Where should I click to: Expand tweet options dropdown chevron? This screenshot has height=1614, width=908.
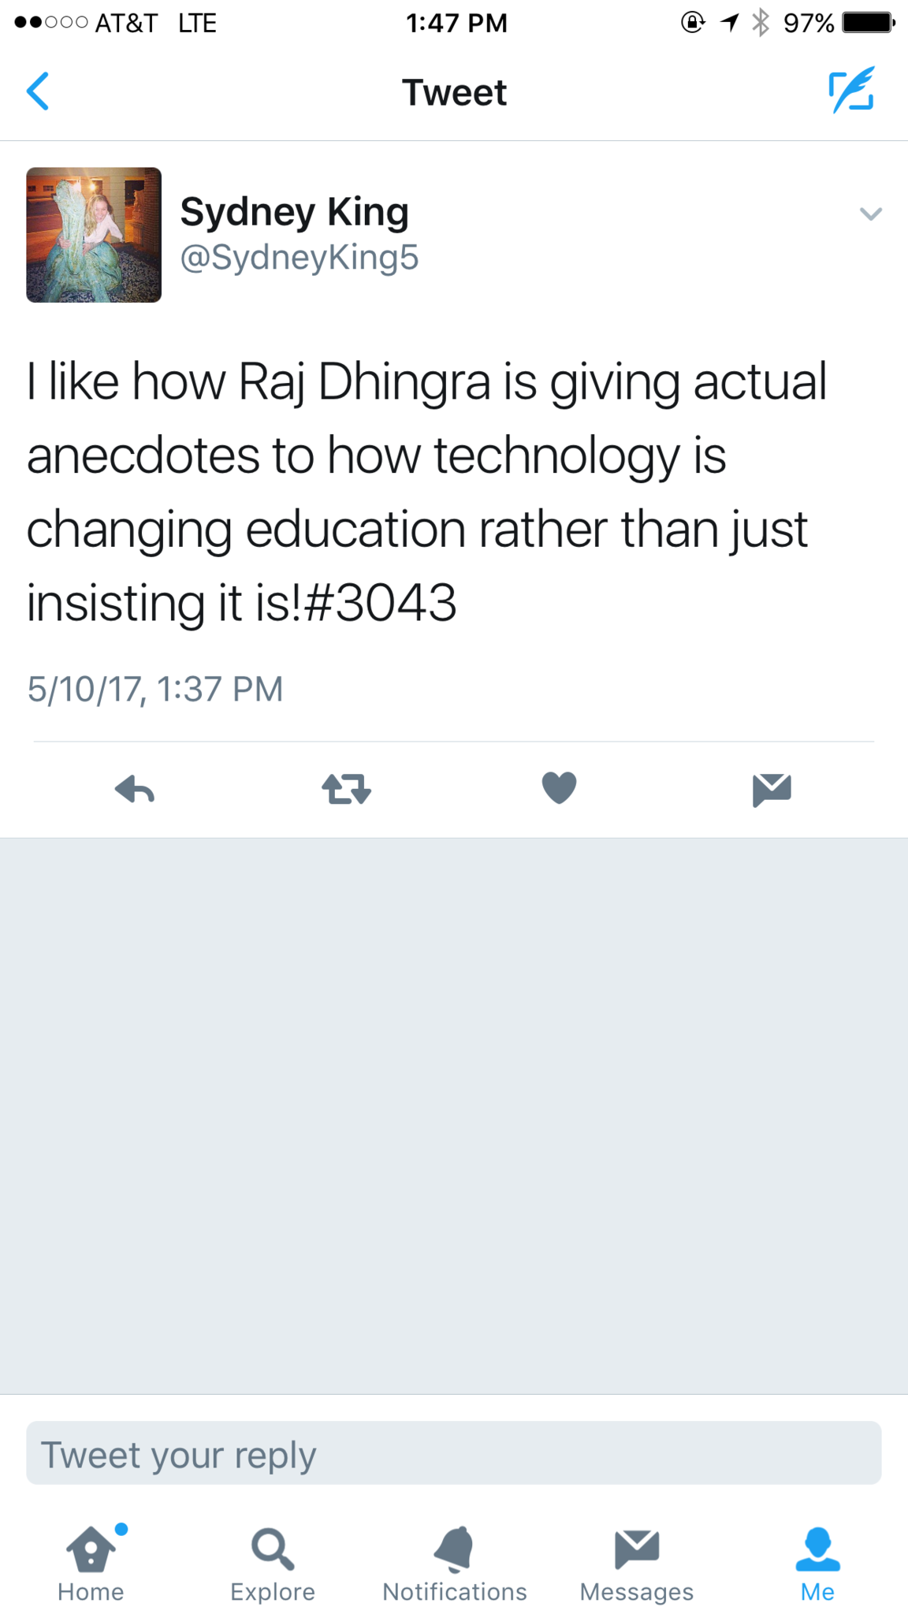pyautogui.click(x=871, y=214)
